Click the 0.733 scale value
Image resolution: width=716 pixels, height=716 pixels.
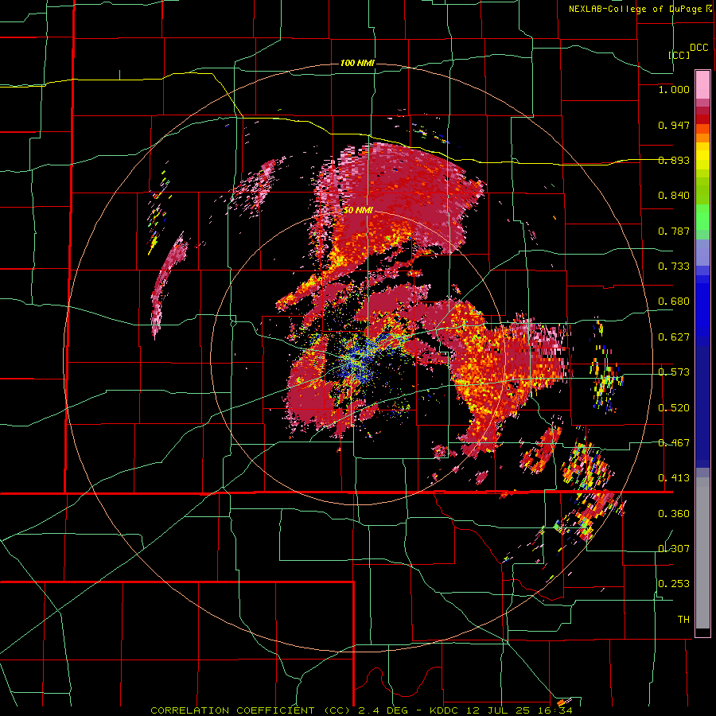pyautogui.click(x=674, y=267)
